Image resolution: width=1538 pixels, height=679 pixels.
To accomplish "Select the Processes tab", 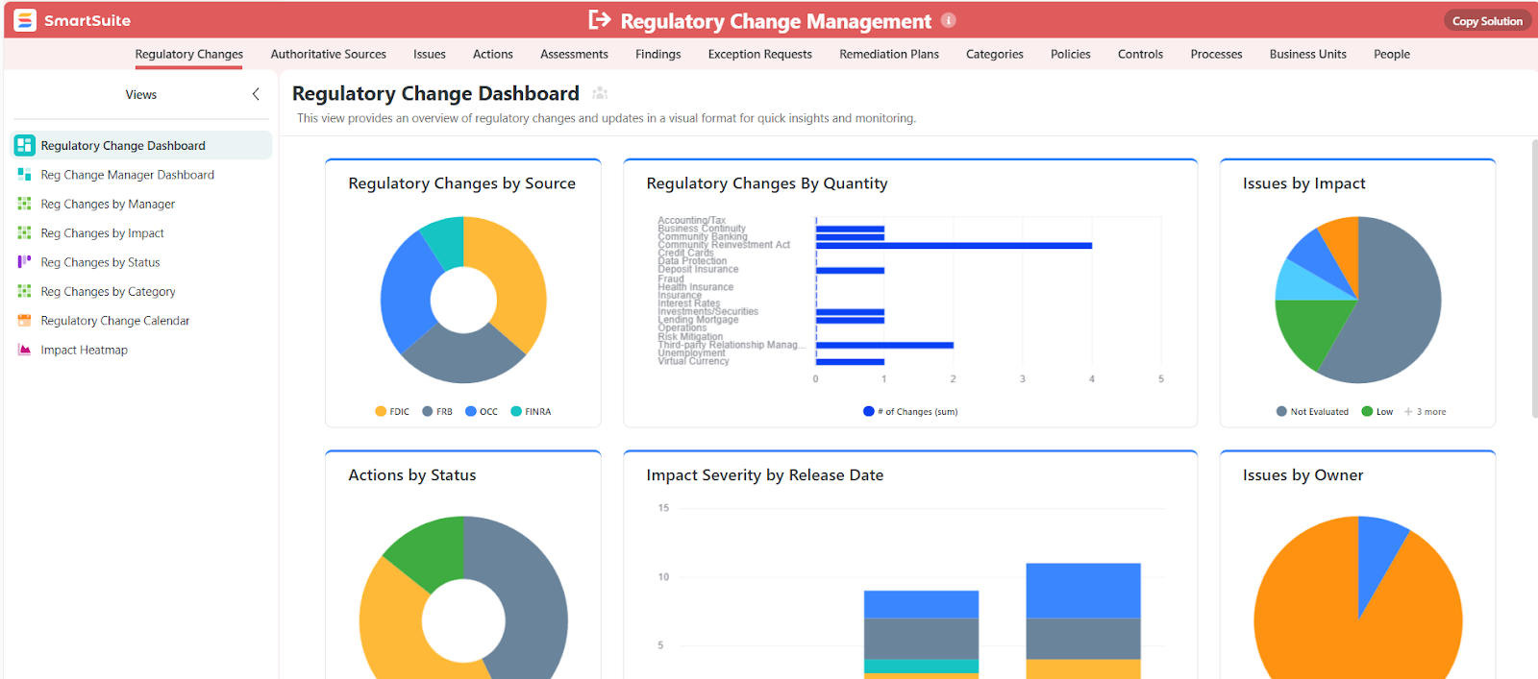I will [x=1216, y=54].
